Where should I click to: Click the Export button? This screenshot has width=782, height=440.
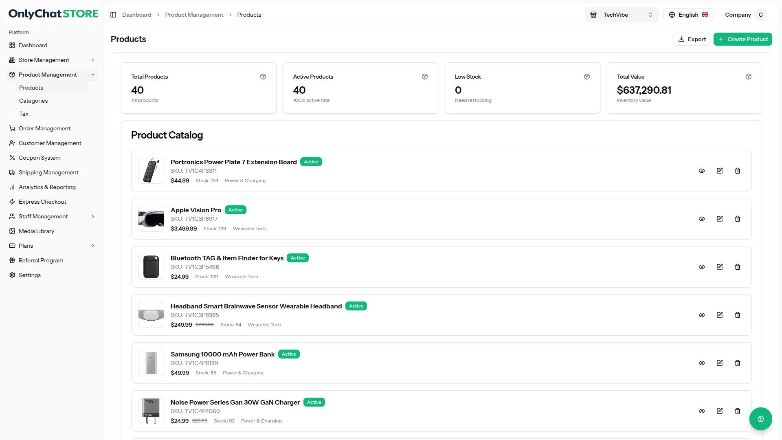pyautogui.click(x=692, y=39)
